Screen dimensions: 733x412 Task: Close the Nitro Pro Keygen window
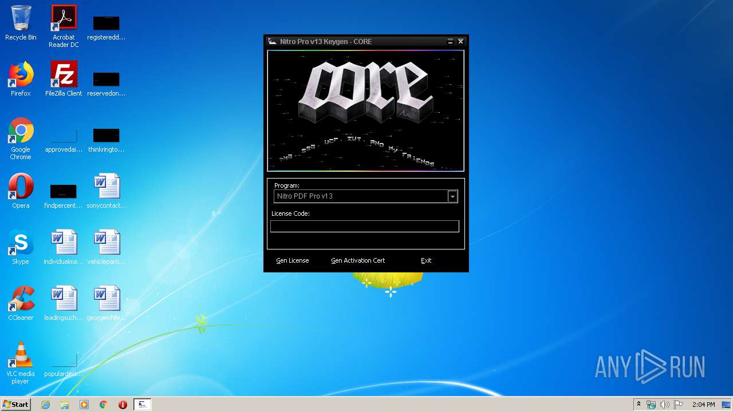pos(460,42)
